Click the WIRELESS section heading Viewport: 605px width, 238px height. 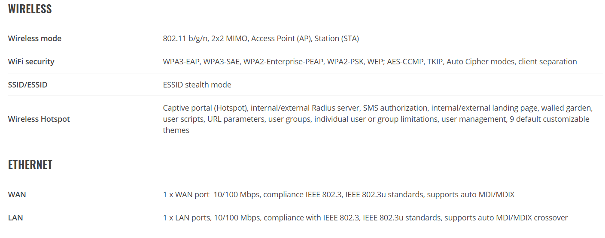click(30, 9)
